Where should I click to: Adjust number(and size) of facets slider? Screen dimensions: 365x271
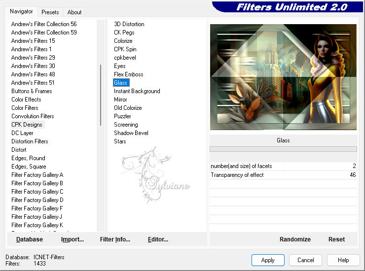point(283,166)
